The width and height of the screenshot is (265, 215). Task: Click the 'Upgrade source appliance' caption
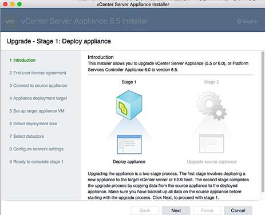pos(212,162)
